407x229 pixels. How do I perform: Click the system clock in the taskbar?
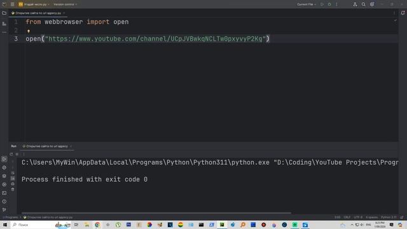(380, 225)
